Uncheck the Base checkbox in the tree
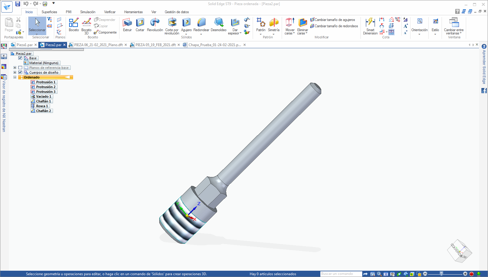The width and height of the screenshot is (488, 277). (20, 58)
